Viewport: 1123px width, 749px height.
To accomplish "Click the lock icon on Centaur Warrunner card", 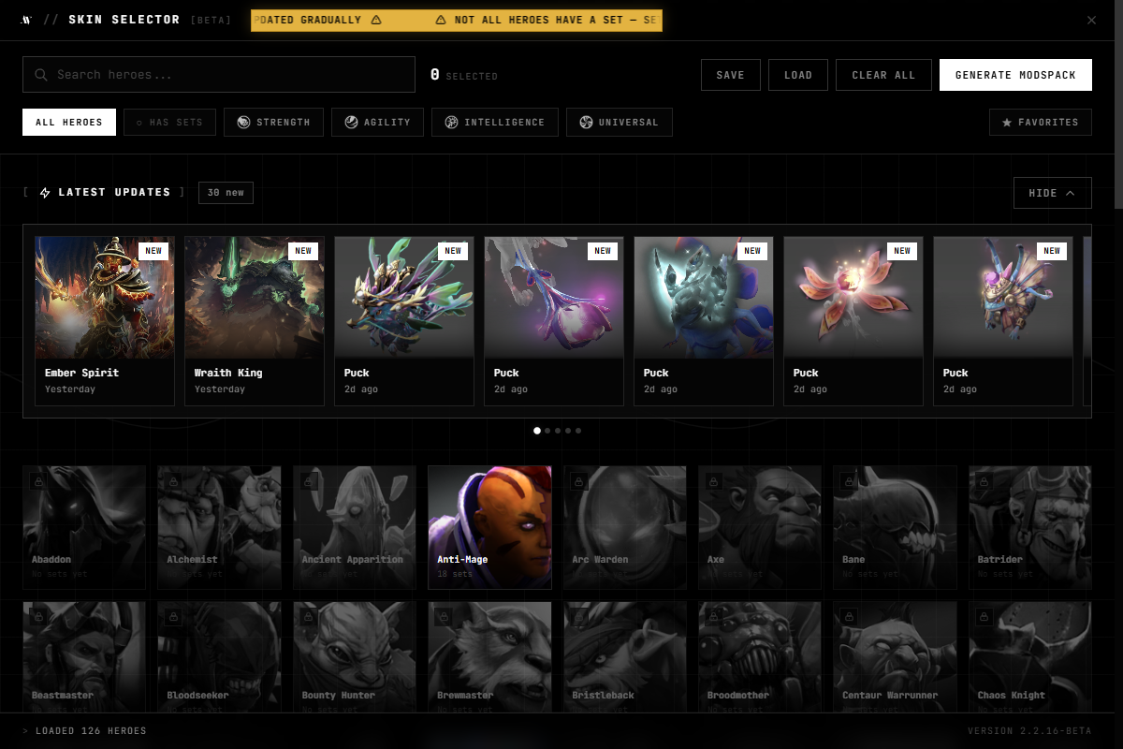I will click(849, 617).
